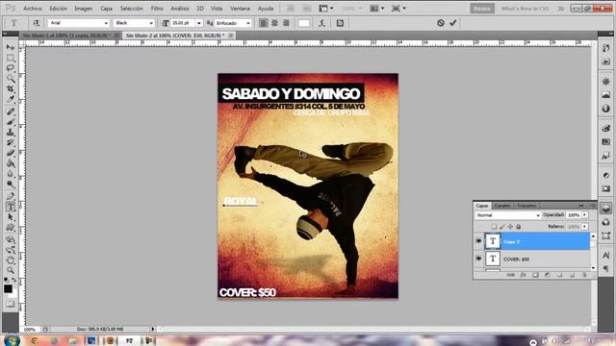The height and width of the screenshot is (346, 616).
Task: Add a layer style with fx button
Action: pyautogui.click(x=524, y=275)
